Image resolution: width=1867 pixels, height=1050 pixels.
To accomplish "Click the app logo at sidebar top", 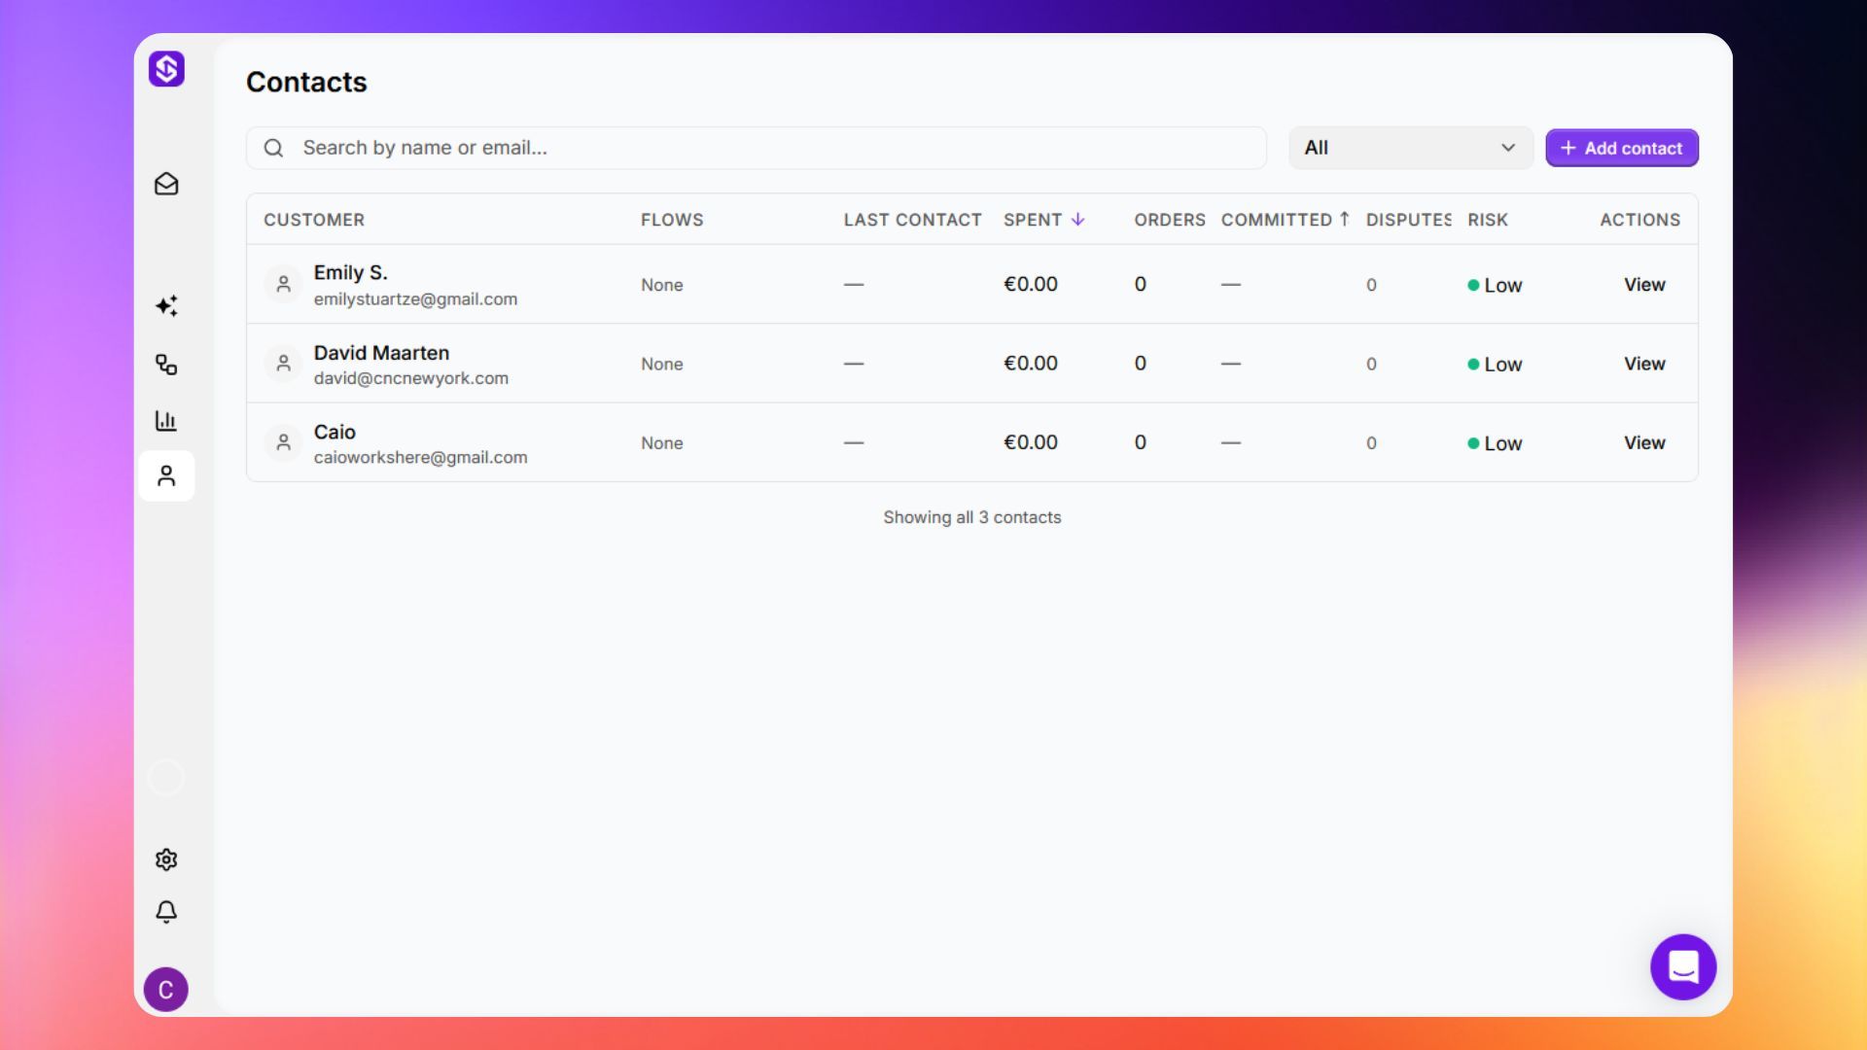I will coord(166,69).
